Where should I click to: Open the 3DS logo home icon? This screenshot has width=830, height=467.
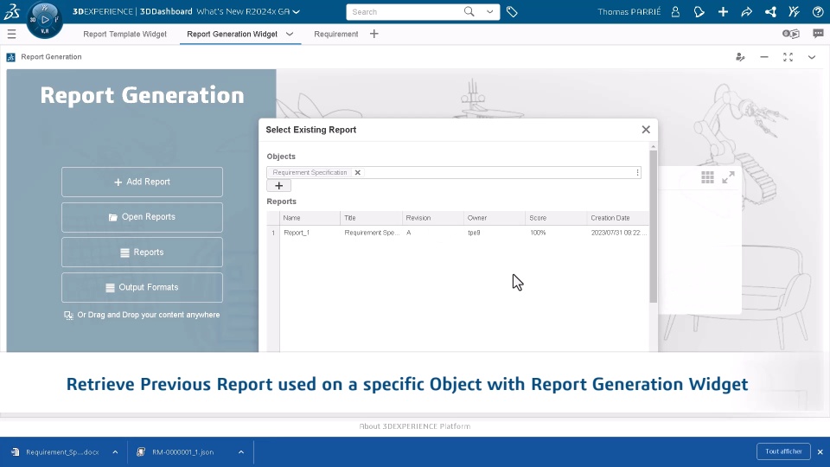point(11,11)
